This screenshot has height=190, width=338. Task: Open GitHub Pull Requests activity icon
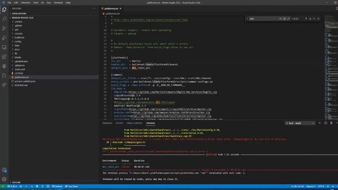(4, 75)
